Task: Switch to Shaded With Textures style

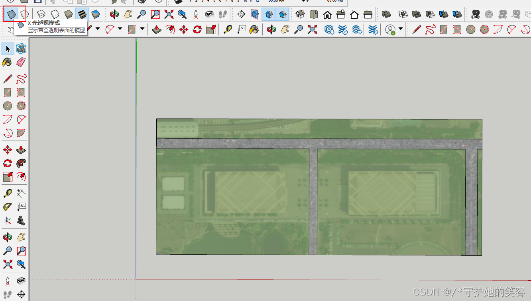Action: [x=82, y=15]
